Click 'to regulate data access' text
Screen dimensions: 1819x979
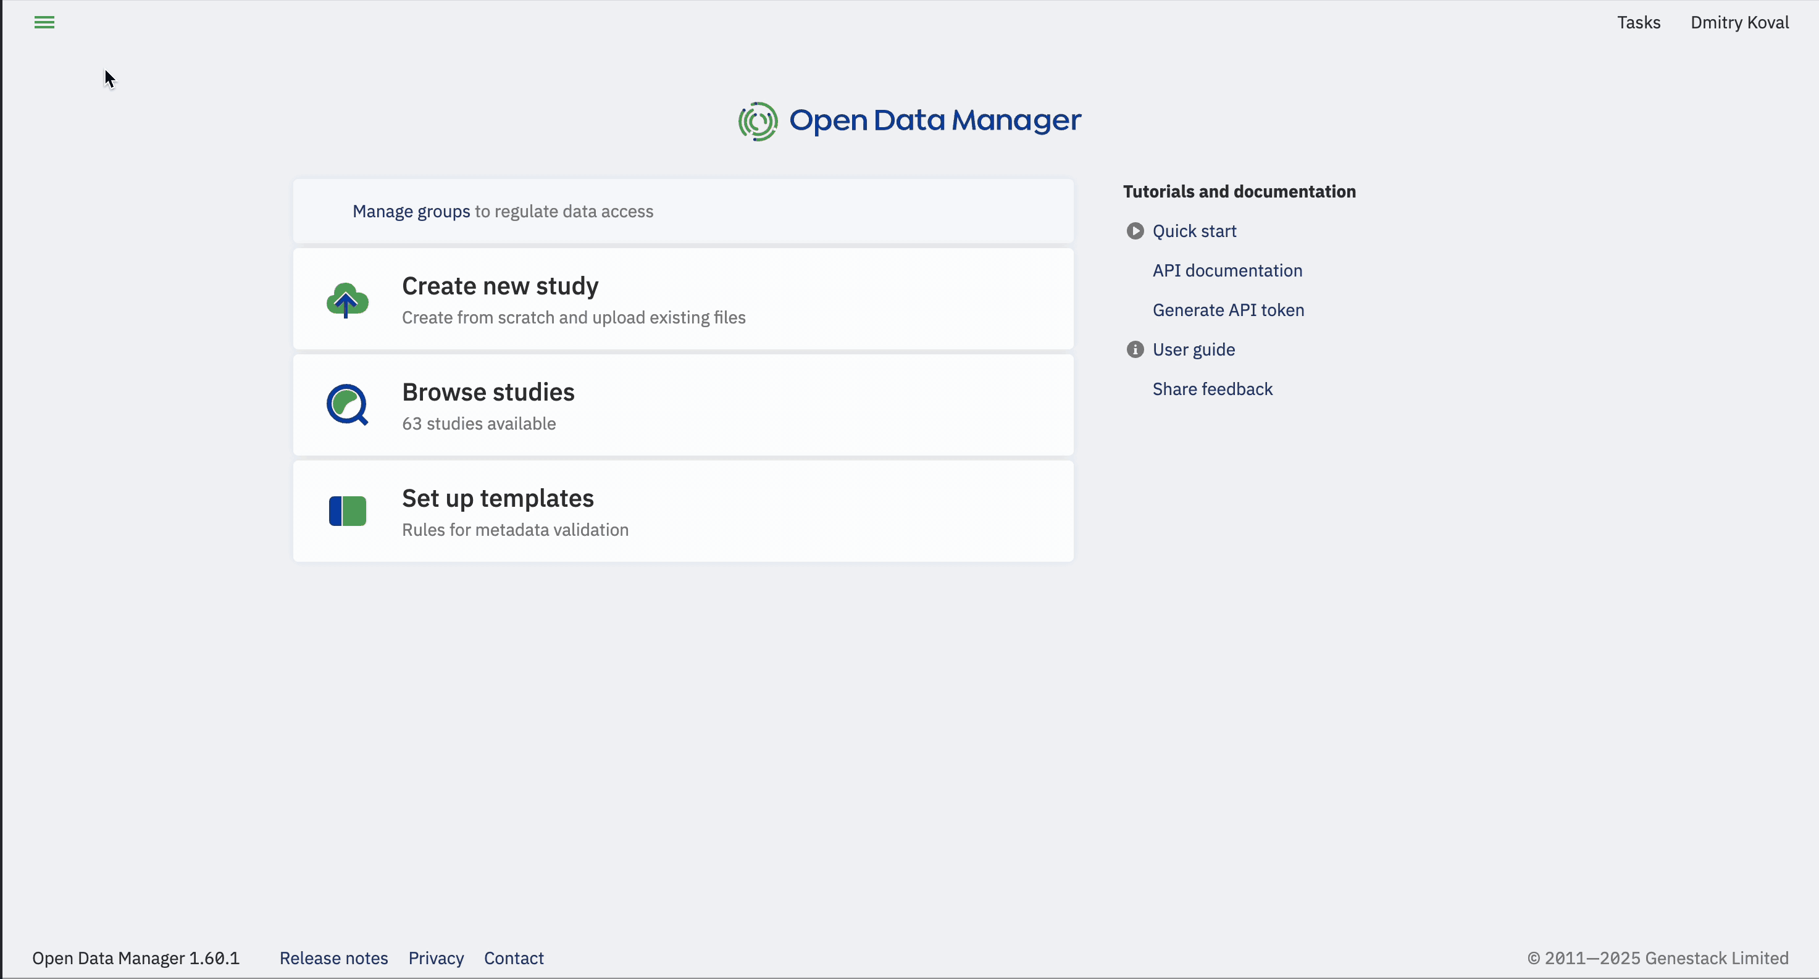point(564,211)
